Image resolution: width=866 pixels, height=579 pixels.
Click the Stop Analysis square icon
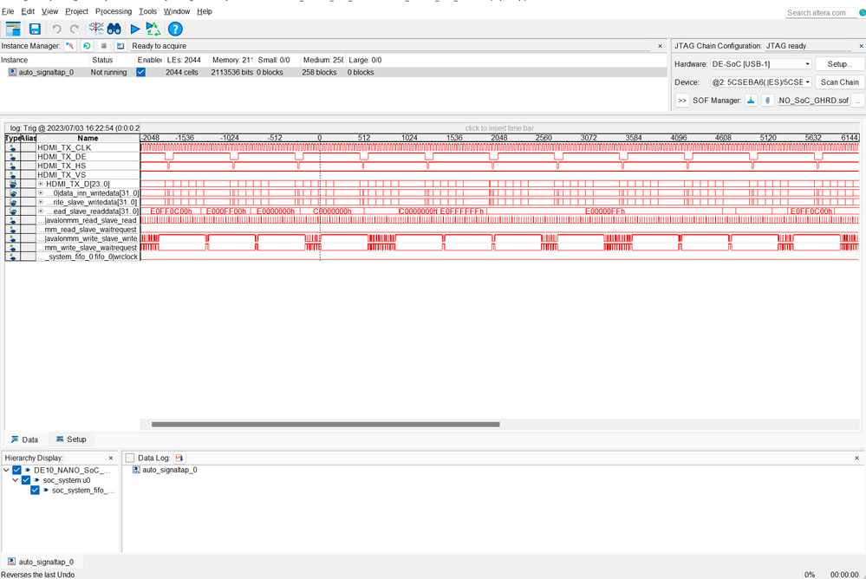tap(103, 46)
